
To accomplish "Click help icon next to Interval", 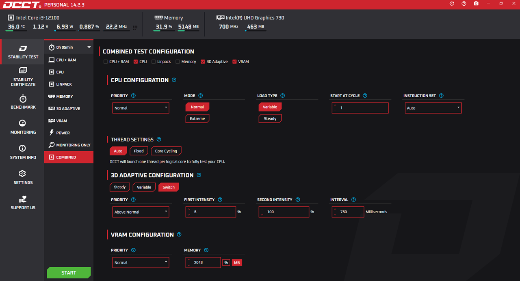I will pyautogui.click(x=353, y=200).
